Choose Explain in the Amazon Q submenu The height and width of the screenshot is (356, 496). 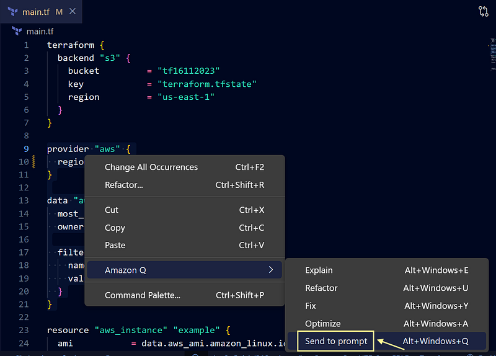pyautogui.click(x=386, y=270)
